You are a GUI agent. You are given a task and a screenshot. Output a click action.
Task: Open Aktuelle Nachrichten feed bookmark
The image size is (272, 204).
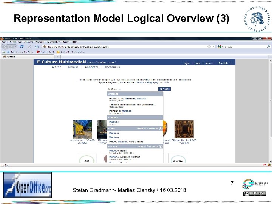click(x=71, y=52)
